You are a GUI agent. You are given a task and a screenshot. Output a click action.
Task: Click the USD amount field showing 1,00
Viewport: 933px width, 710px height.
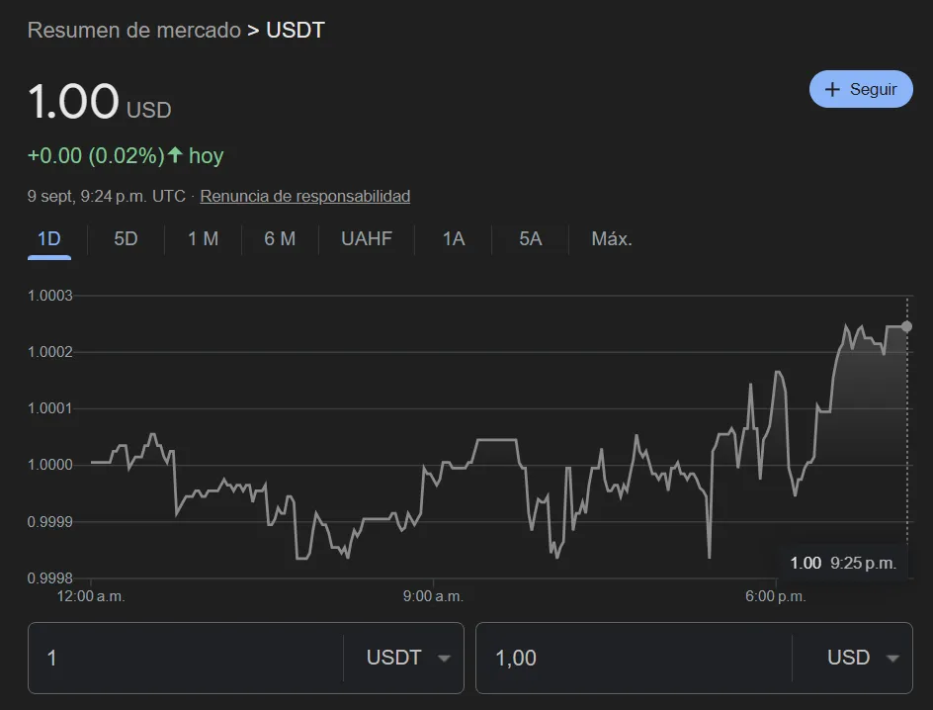634,658
